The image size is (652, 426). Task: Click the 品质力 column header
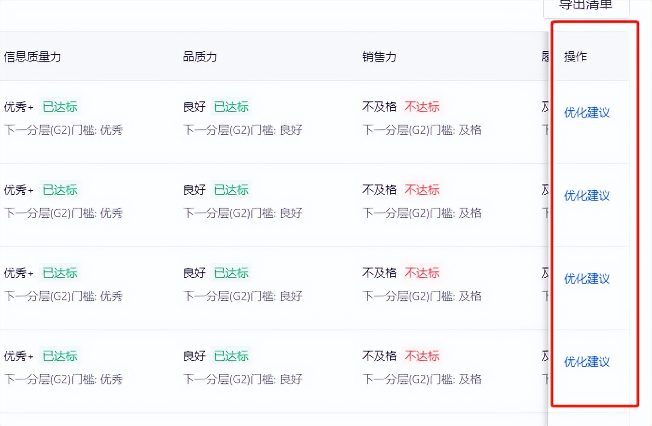pyautogui.click(x=200, y=57)
